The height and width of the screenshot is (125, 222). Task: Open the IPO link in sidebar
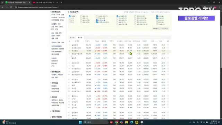pyautogui.click(x=53, y=66)
